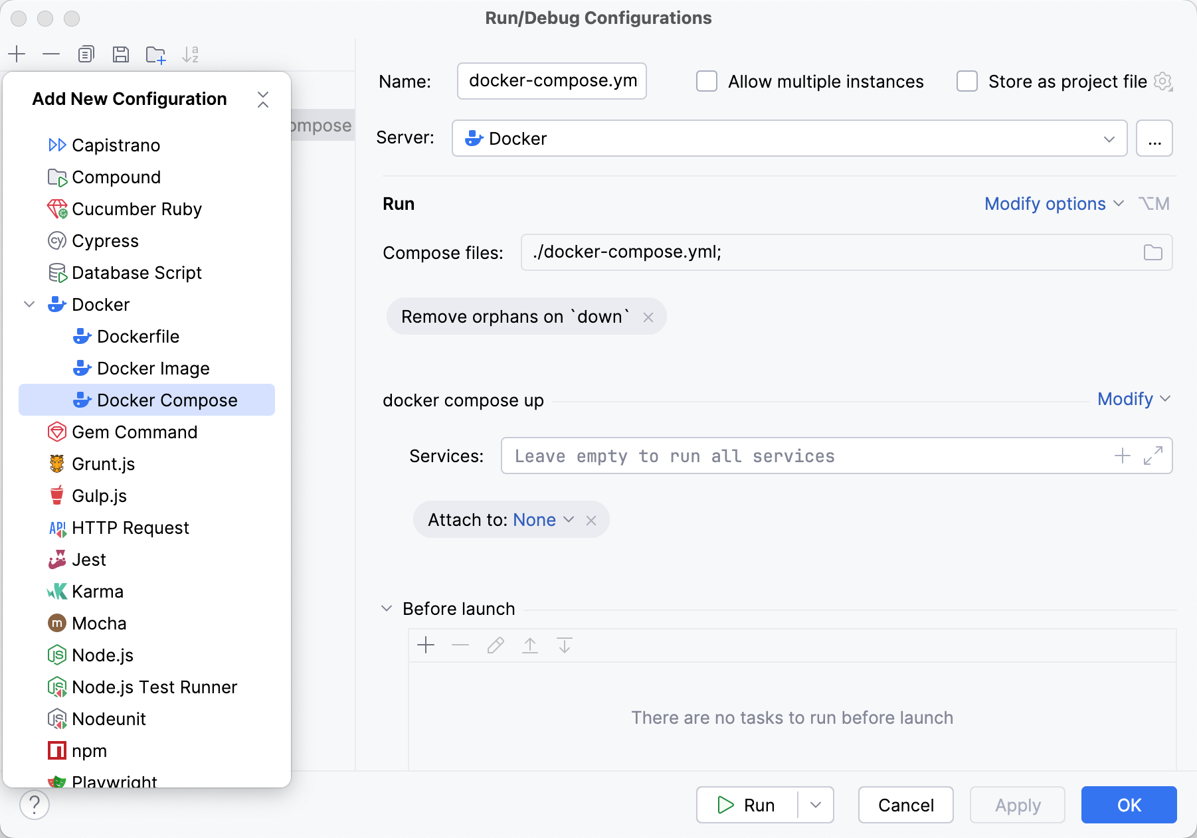Copy the selected configuration
The height and width of the screenshot is (838, 1197).
tap(86, 54)
